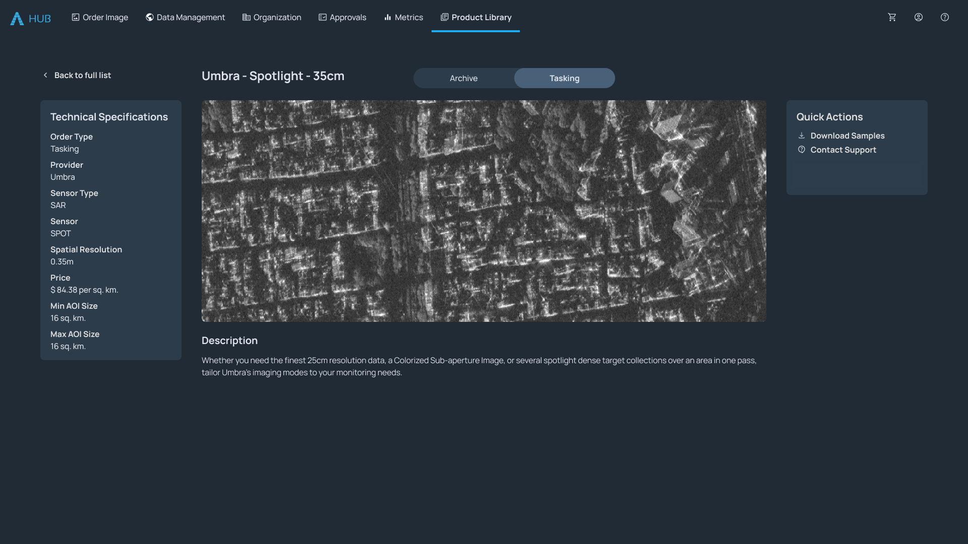
Task: Click the Metrics bar chart icon
Action: click(x=388, y=17)
